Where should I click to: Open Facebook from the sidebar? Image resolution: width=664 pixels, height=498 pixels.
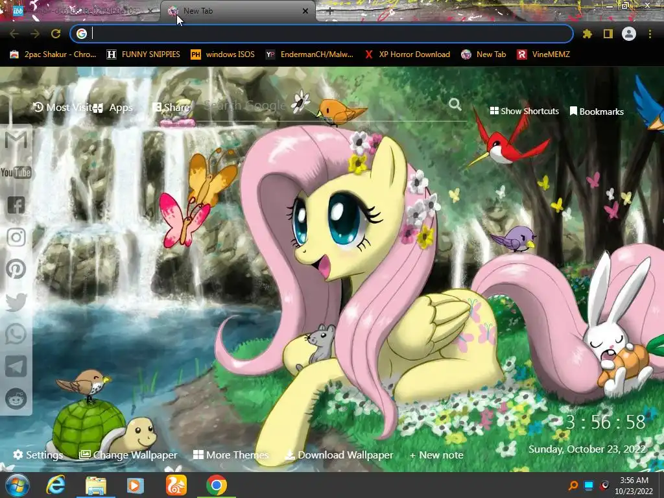[x=16, y=205]
